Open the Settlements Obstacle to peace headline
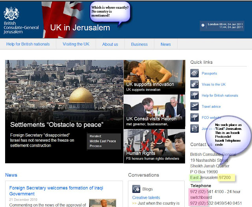 click(57, 125)
